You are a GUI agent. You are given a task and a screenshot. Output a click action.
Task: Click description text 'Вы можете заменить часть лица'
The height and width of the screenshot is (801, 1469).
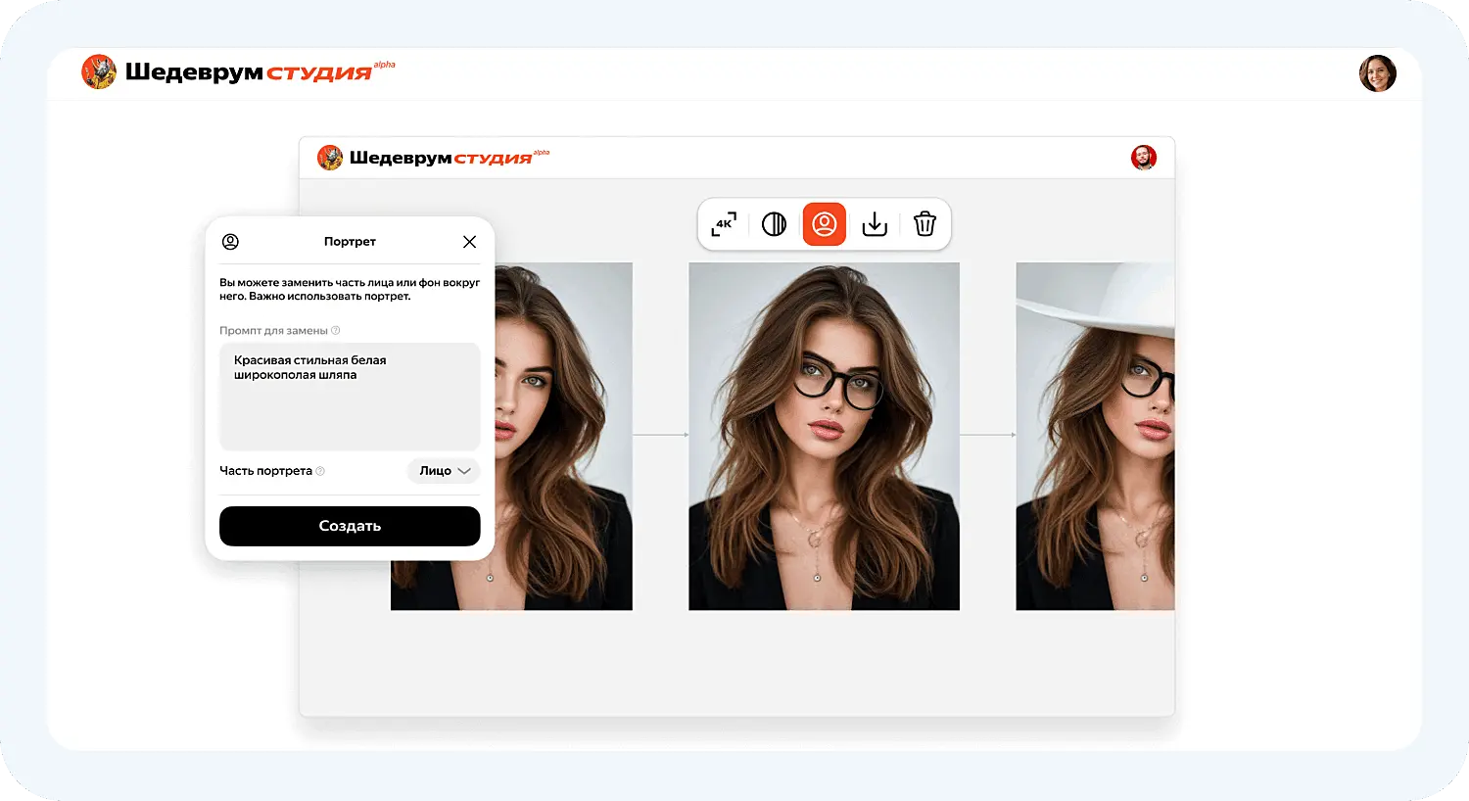click(x=350, y=289)
